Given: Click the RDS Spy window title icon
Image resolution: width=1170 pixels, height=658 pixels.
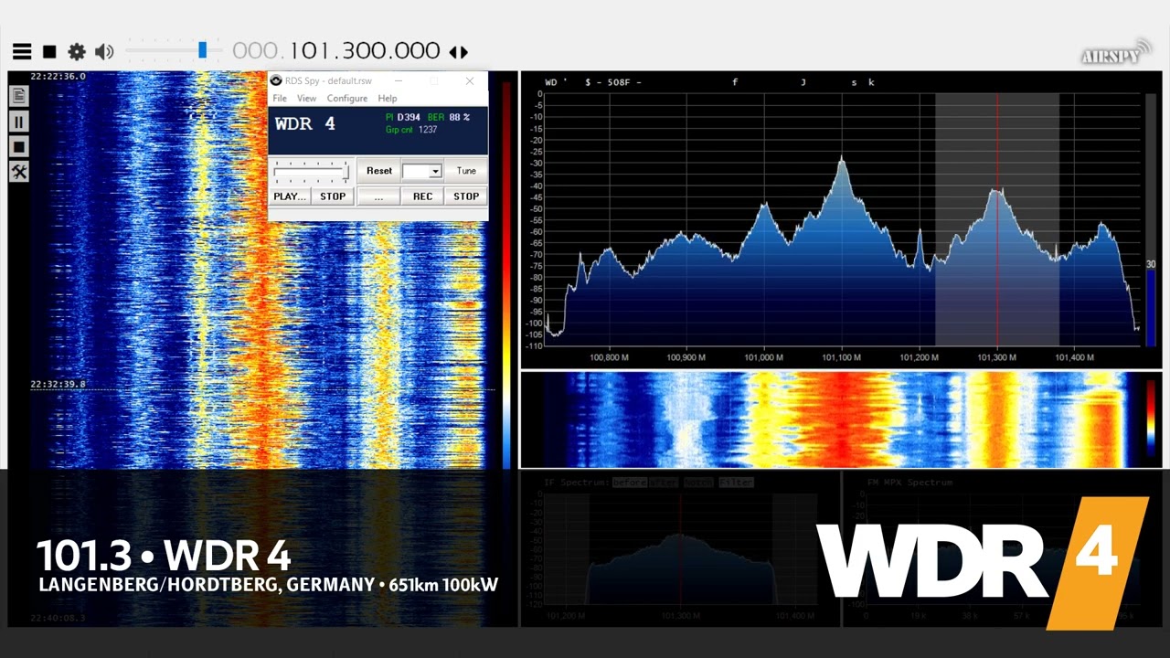Looking at the screenshot, I should coord(276,80).
